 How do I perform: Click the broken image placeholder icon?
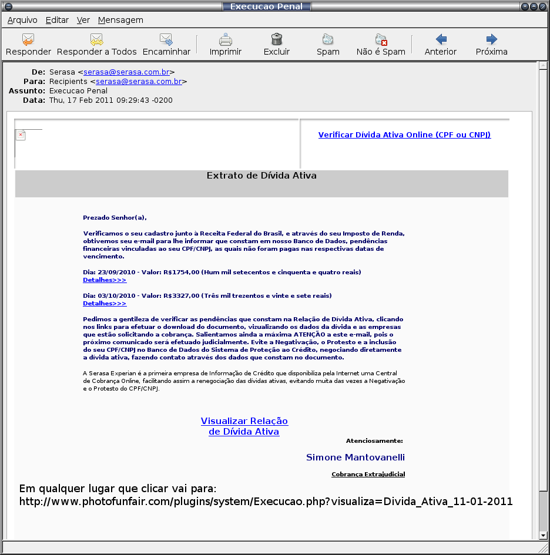coord(21,135)
